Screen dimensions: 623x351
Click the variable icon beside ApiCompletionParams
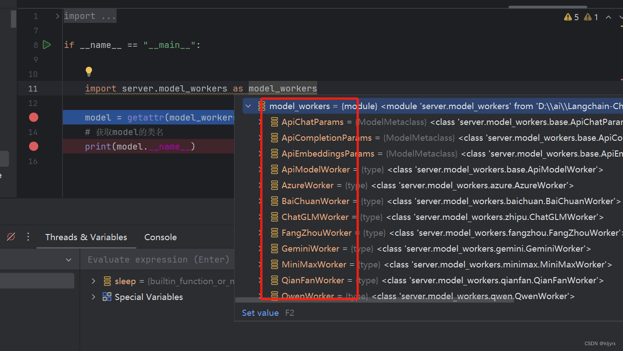pos(274,138)
